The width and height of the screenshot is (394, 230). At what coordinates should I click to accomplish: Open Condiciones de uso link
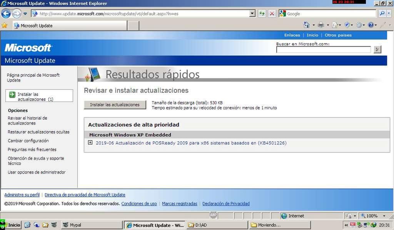(139, 204)
